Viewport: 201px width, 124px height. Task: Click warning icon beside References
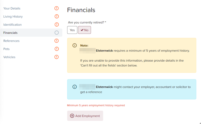tap(57, 41)
